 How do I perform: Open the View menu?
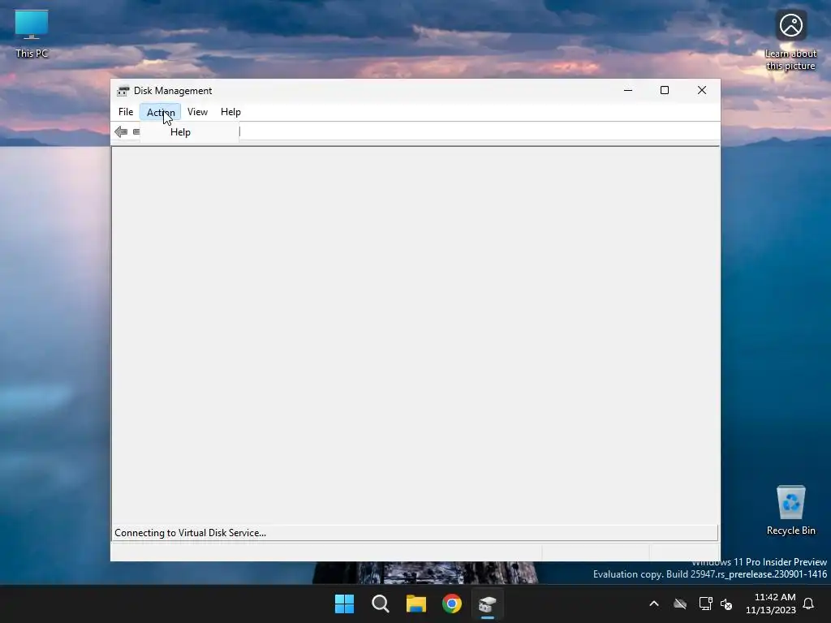[197, 112]
